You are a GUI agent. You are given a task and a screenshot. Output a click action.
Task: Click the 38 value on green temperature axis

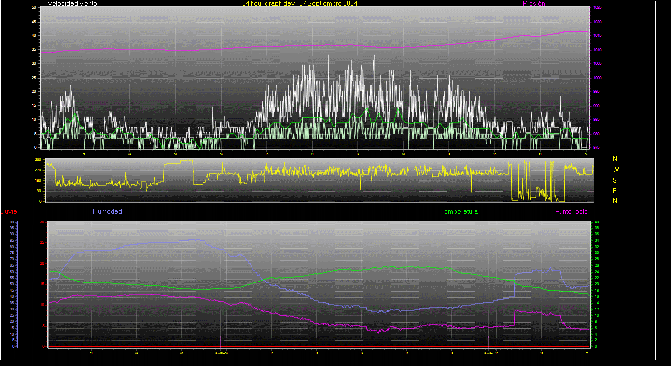pyautogui.click(x=597, y=228)
